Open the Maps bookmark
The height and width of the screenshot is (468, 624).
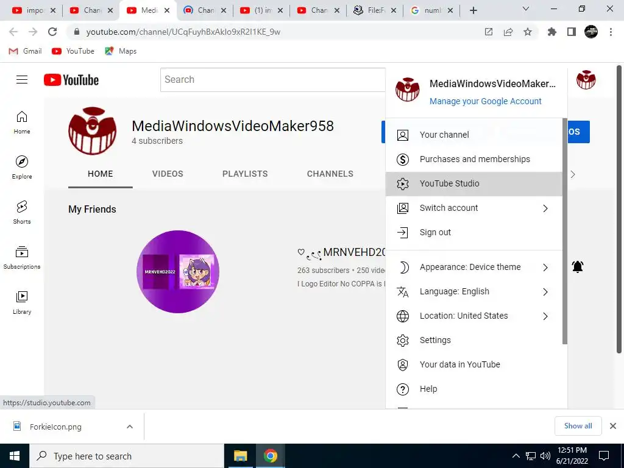121,51
